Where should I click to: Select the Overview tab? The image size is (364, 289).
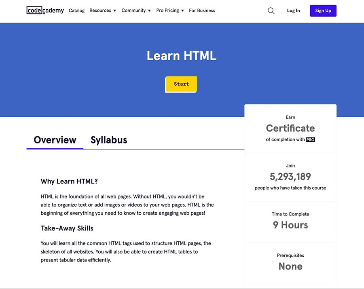point(55,139)
